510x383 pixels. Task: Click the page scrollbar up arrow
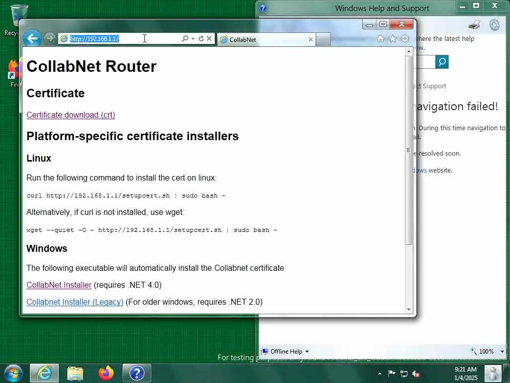409,51
